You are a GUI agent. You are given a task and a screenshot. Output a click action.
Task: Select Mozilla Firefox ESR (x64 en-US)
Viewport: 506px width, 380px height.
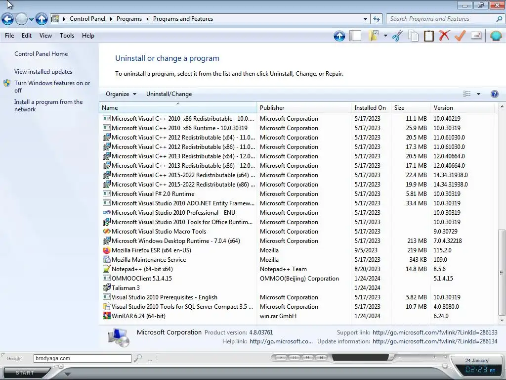(297, 250)
